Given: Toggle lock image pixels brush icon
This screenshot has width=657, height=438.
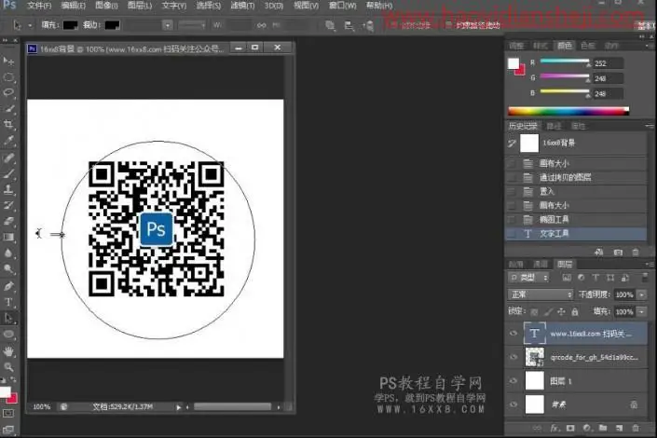Looking at the screenshot, I should point(548,311).
